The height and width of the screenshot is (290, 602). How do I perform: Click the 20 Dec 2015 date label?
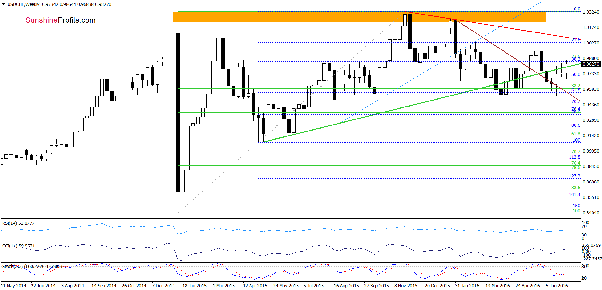[x=437, y=286]
